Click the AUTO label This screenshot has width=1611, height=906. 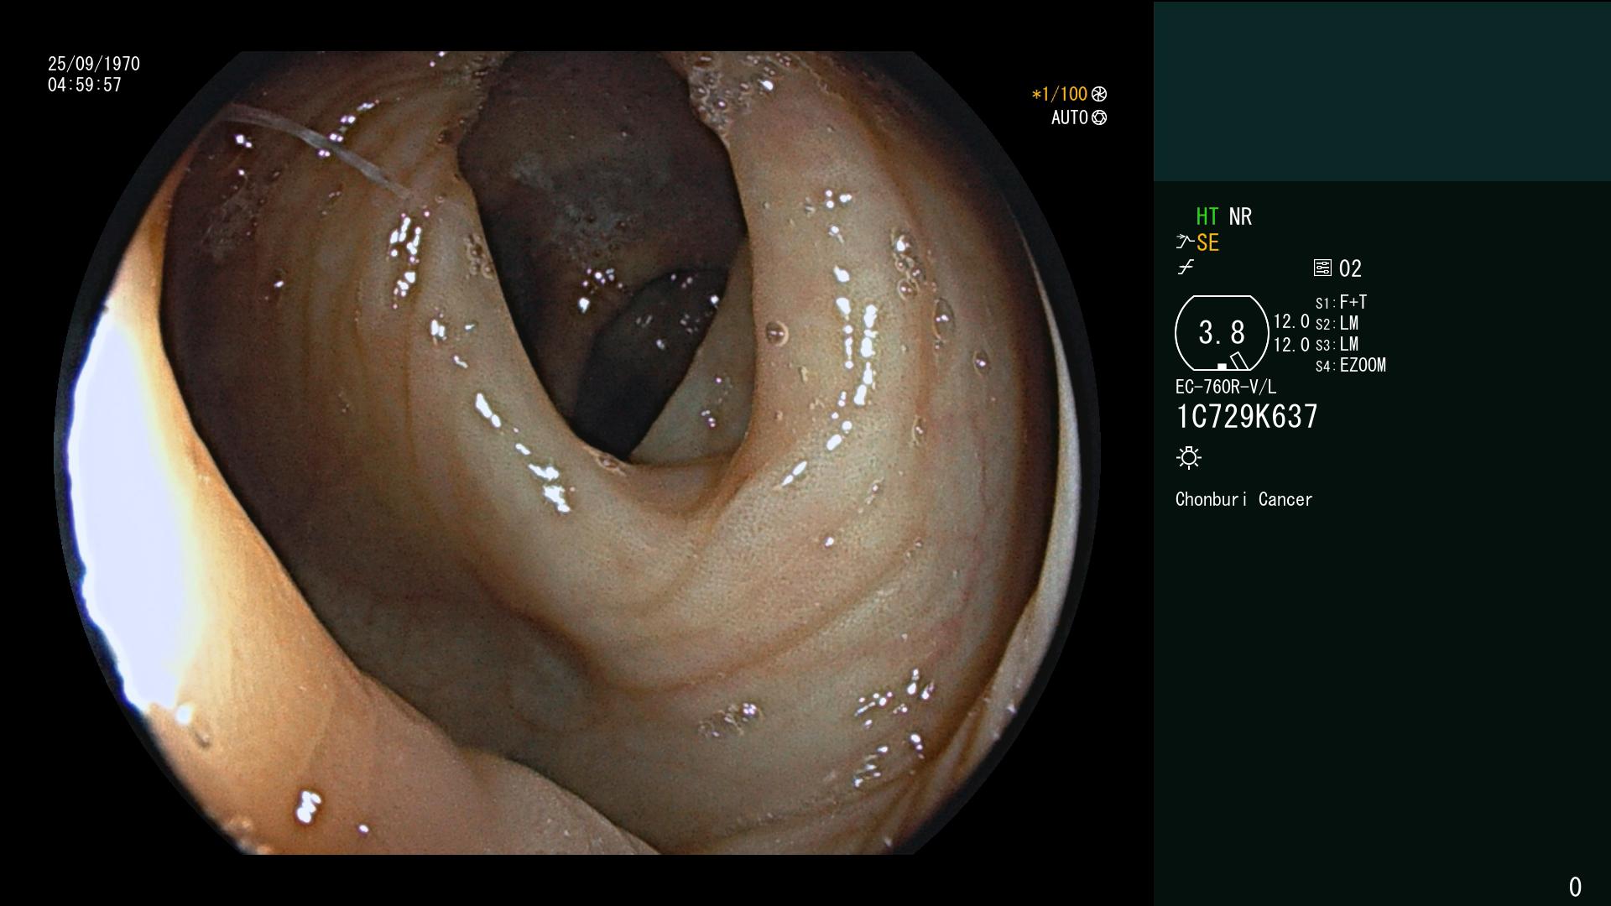1070,117
